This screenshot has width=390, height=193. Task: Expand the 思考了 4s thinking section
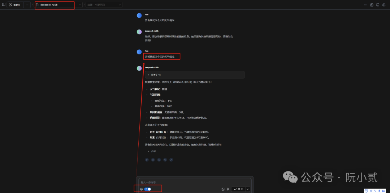click(195, 75)
